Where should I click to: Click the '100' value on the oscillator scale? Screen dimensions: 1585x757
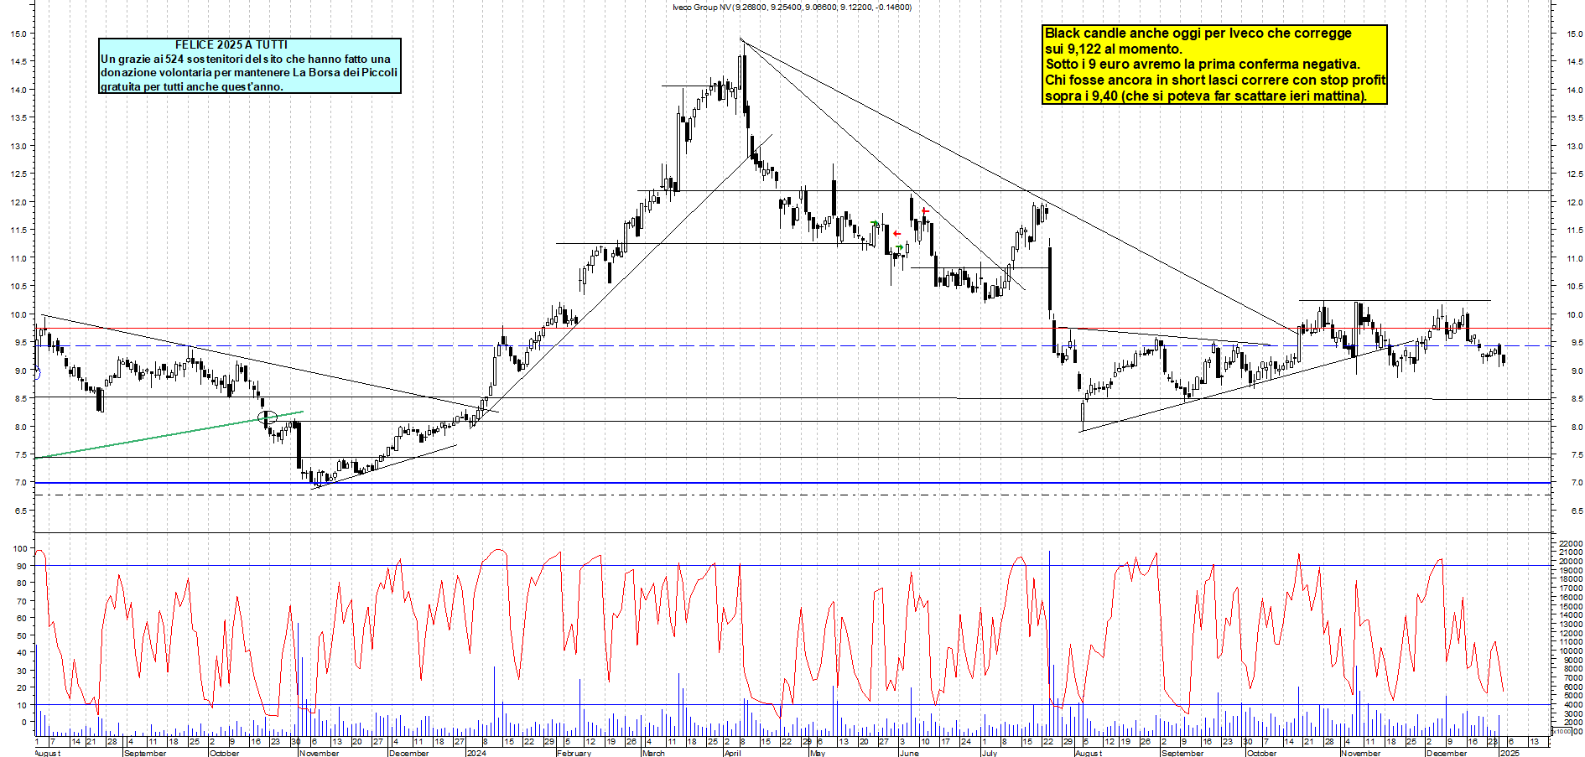point(18,548)
